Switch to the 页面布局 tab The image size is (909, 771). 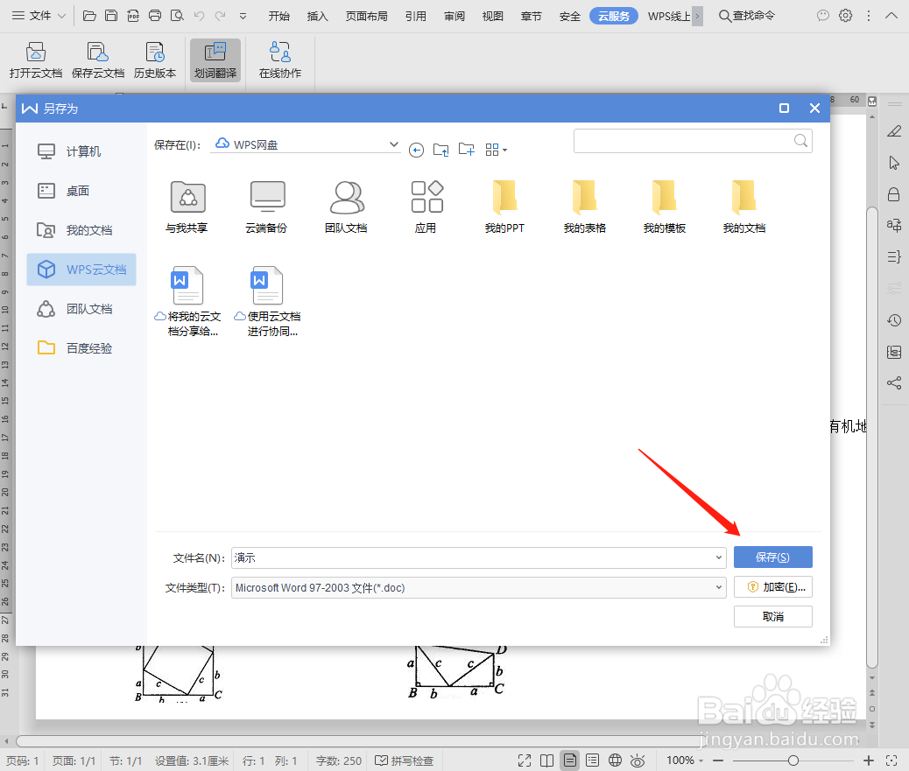tap(366, 15)
